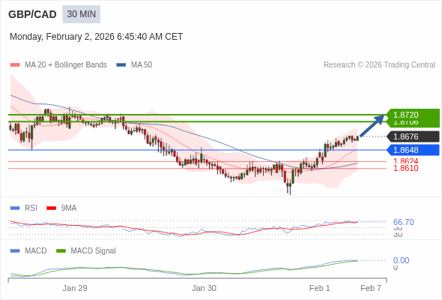
Task: Select the MA 20 + Bollinger Bands label
Action: (x=66, y=65)
